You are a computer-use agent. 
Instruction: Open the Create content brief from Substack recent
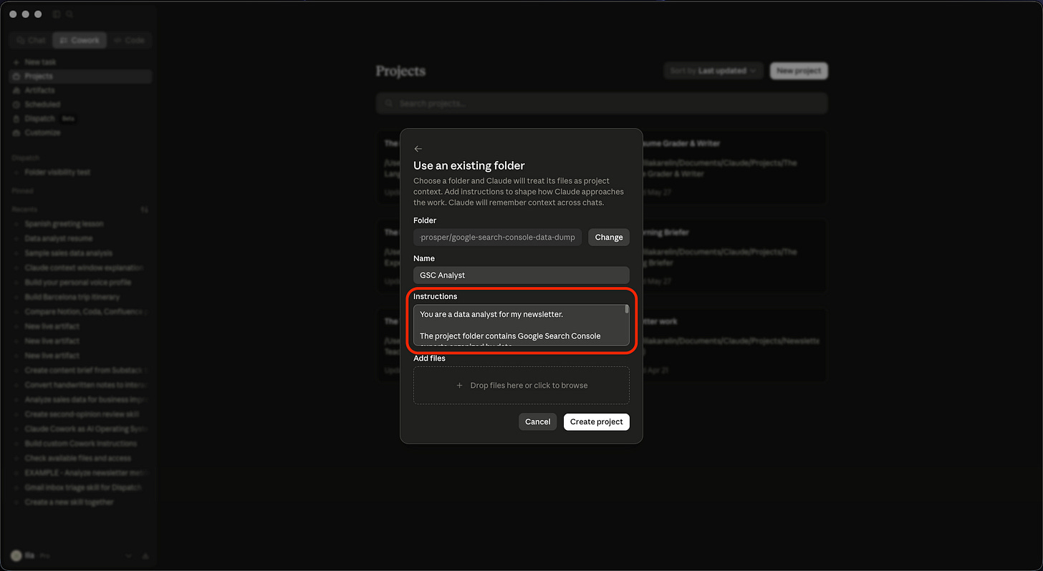[81, 371]
